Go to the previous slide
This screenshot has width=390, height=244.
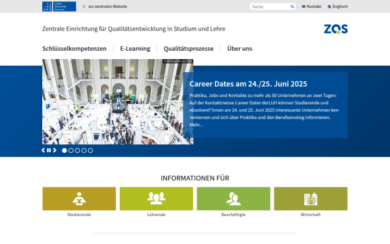point(44,150)
